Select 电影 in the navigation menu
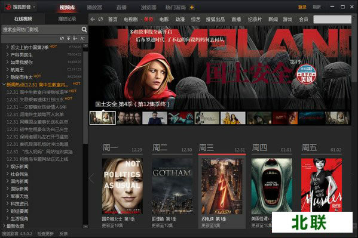The image size is (358, 238). tap(164, 19)
